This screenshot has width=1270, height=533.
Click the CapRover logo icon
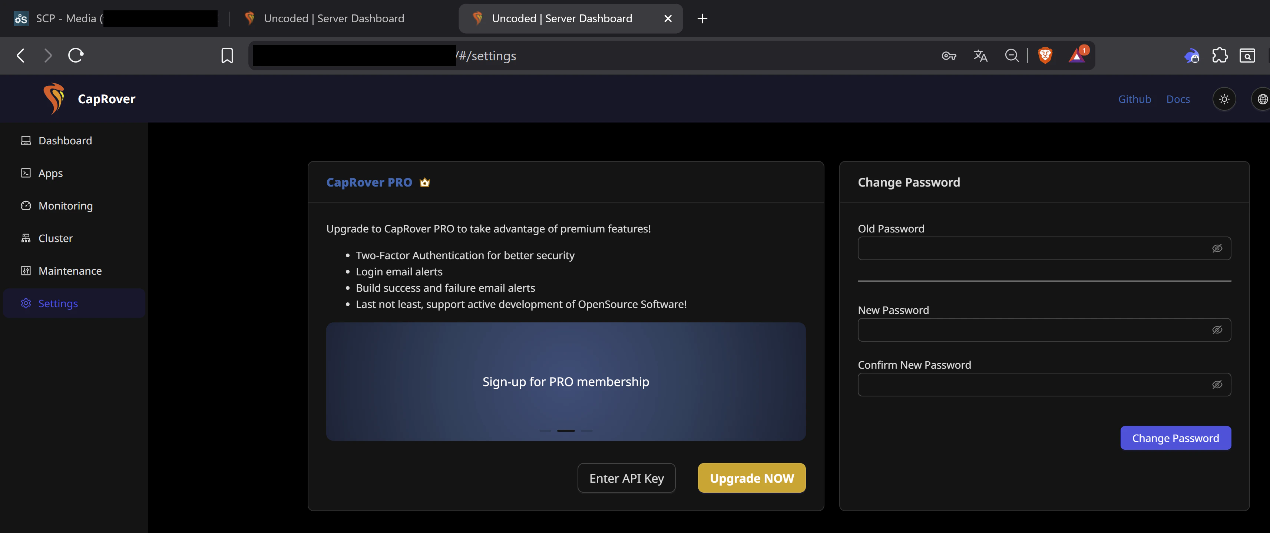(54, 98)
